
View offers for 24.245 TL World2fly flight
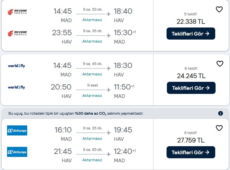pyautogui.click(x=191, y=88)
